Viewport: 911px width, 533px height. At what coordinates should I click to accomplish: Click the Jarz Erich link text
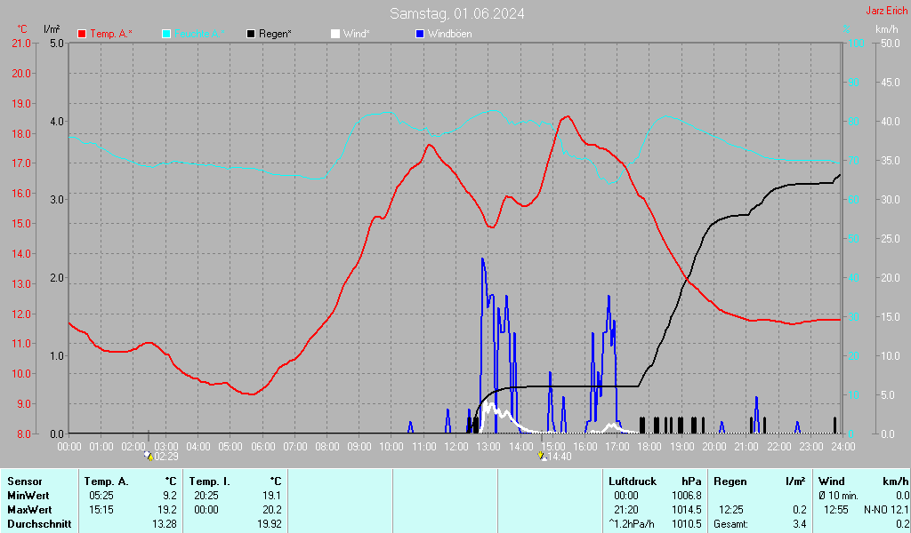(887, 11)
